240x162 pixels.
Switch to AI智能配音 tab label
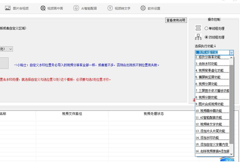click(x=89, y=8)
